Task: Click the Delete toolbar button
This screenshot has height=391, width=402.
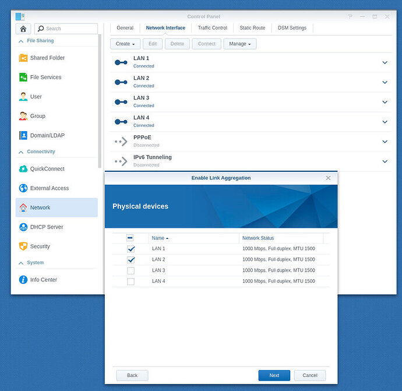Action: pyautogui.click(x=177, y=44)
